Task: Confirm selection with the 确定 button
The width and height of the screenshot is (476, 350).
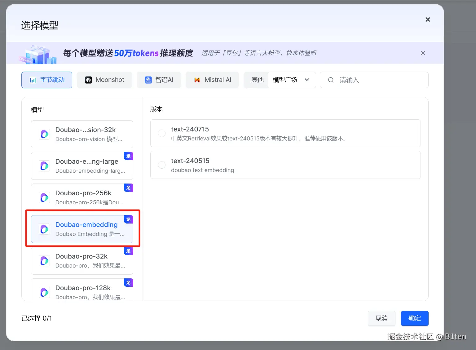Action: point(415,318)
